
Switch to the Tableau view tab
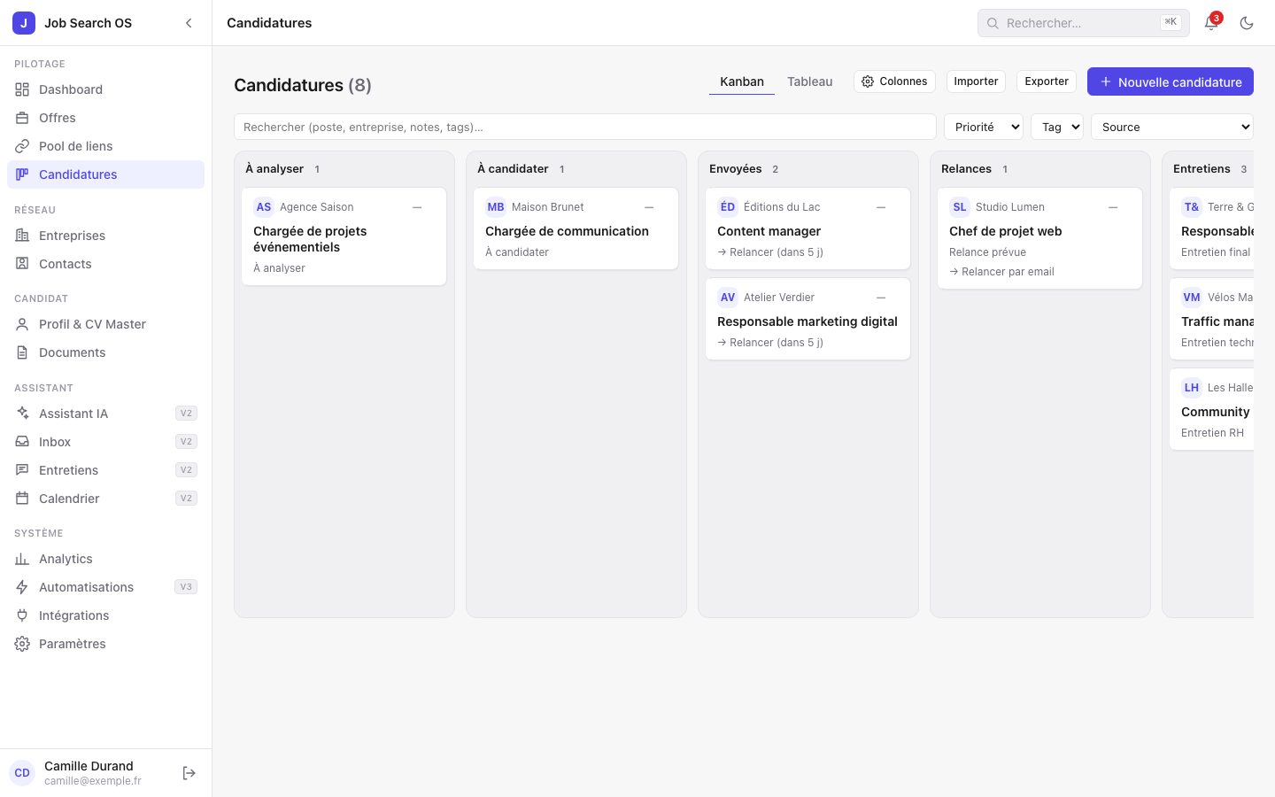point(810,81)
